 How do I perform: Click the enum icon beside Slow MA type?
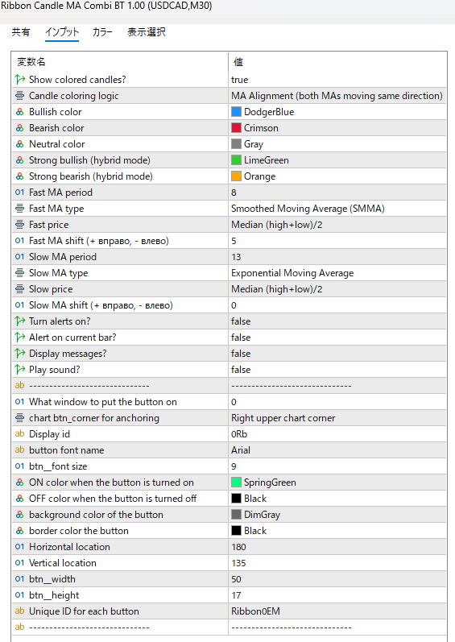click(x=19, y=273)
